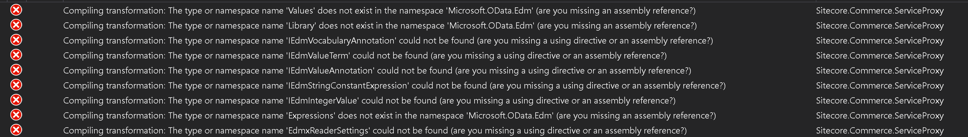Select the project name on the EdmxReaderSettings row
The height and width of the screenshot is (137, 968).
click(x=880, y=130)
